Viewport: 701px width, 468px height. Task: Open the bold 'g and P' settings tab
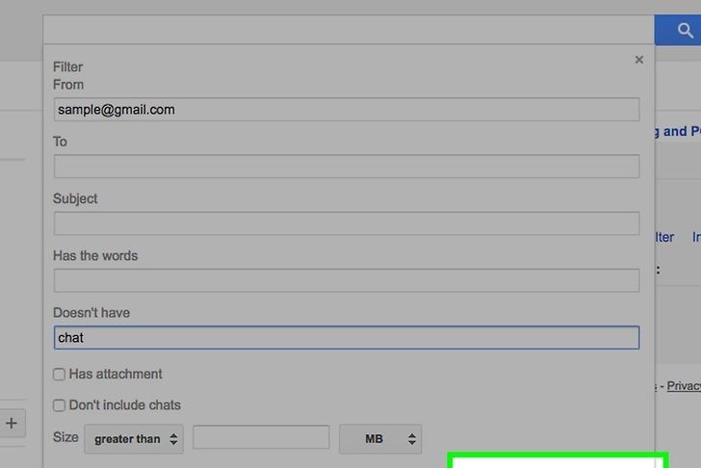coord(678,132)
